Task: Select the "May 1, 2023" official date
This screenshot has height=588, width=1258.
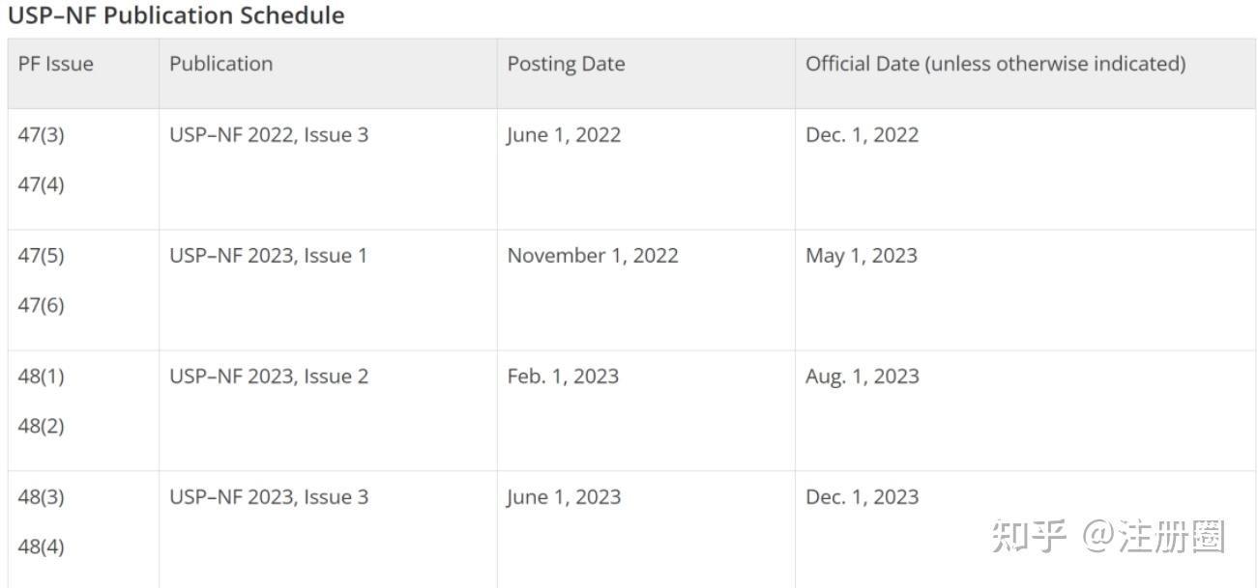Action: pyautogui.click(x=861, y=256)
